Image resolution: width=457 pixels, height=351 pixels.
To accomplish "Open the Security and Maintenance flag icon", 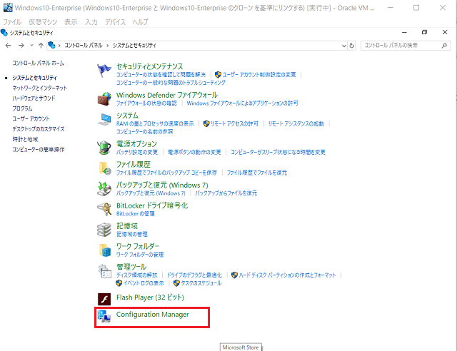I will [x=104, y=70].
